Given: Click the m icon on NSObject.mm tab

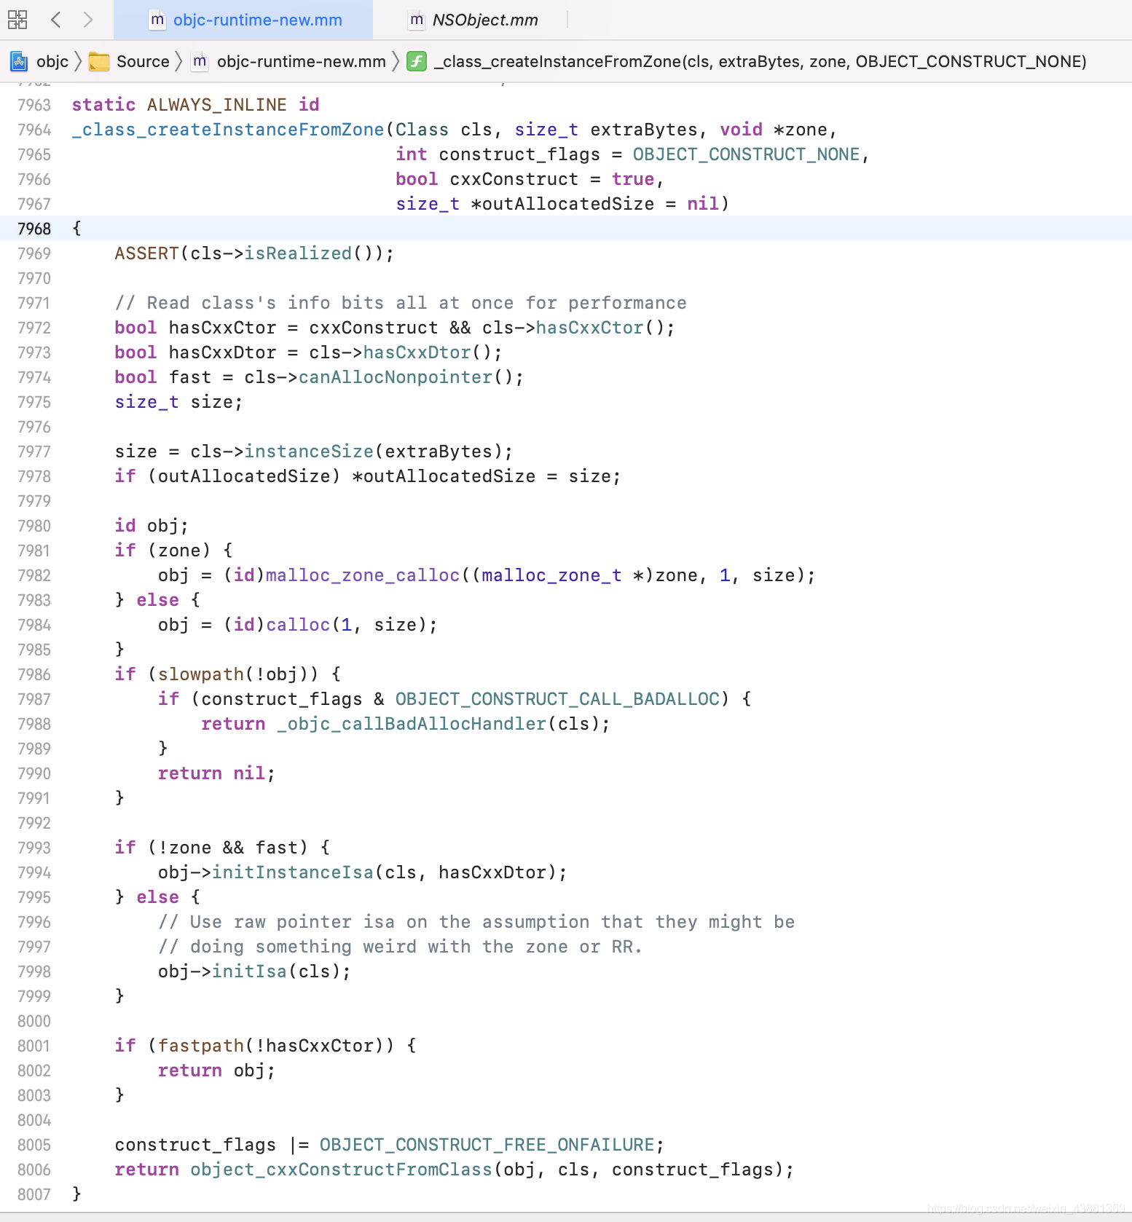Looking at the screenshot, I should (x=417, y=20).
